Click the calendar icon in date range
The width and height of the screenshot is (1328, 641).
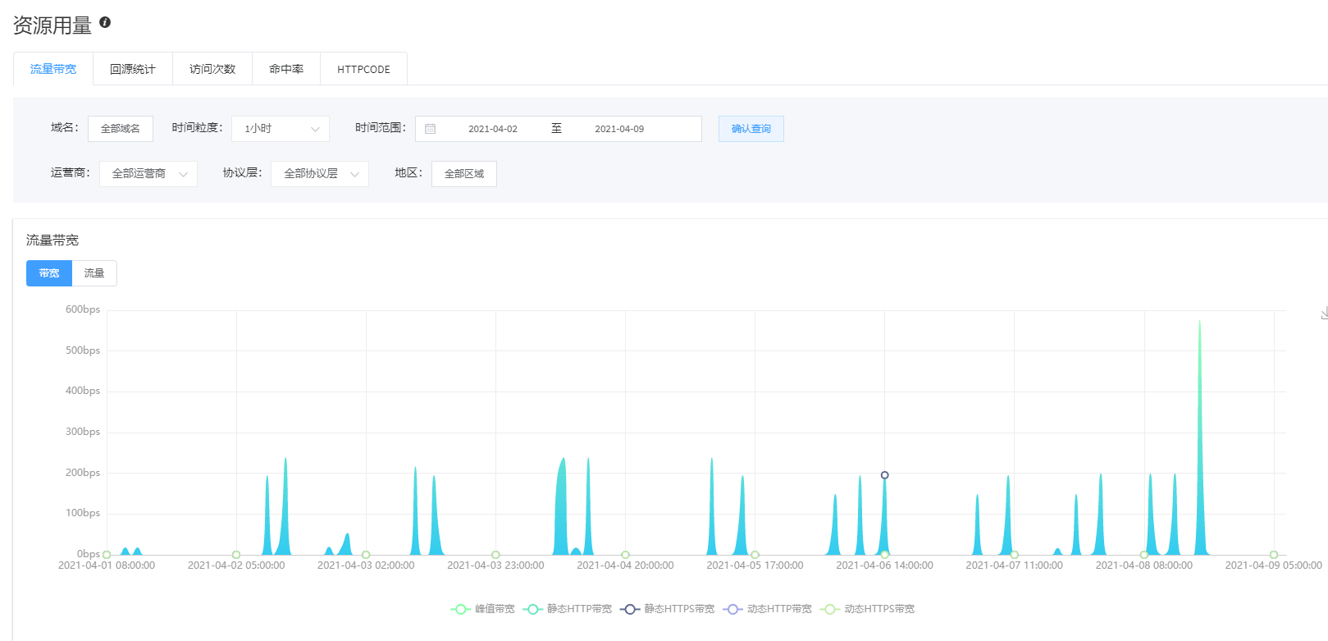[x=431, y=129]
